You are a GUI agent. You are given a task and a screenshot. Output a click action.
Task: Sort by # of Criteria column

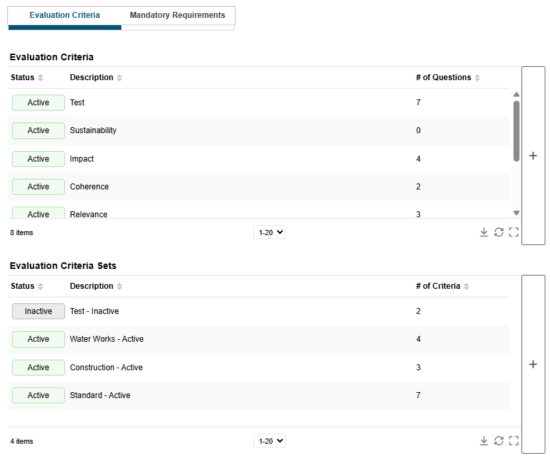tap(466, 286)
